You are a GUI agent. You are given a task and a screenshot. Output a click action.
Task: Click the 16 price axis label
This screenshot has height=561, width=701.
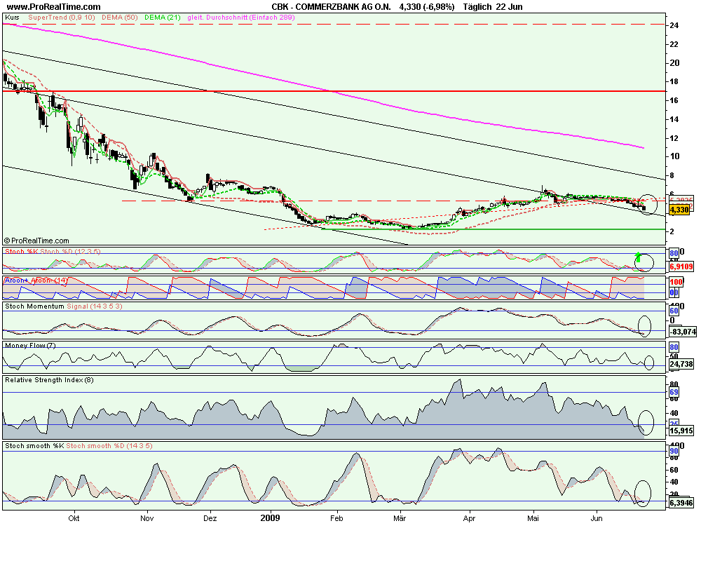pos(674,100)
